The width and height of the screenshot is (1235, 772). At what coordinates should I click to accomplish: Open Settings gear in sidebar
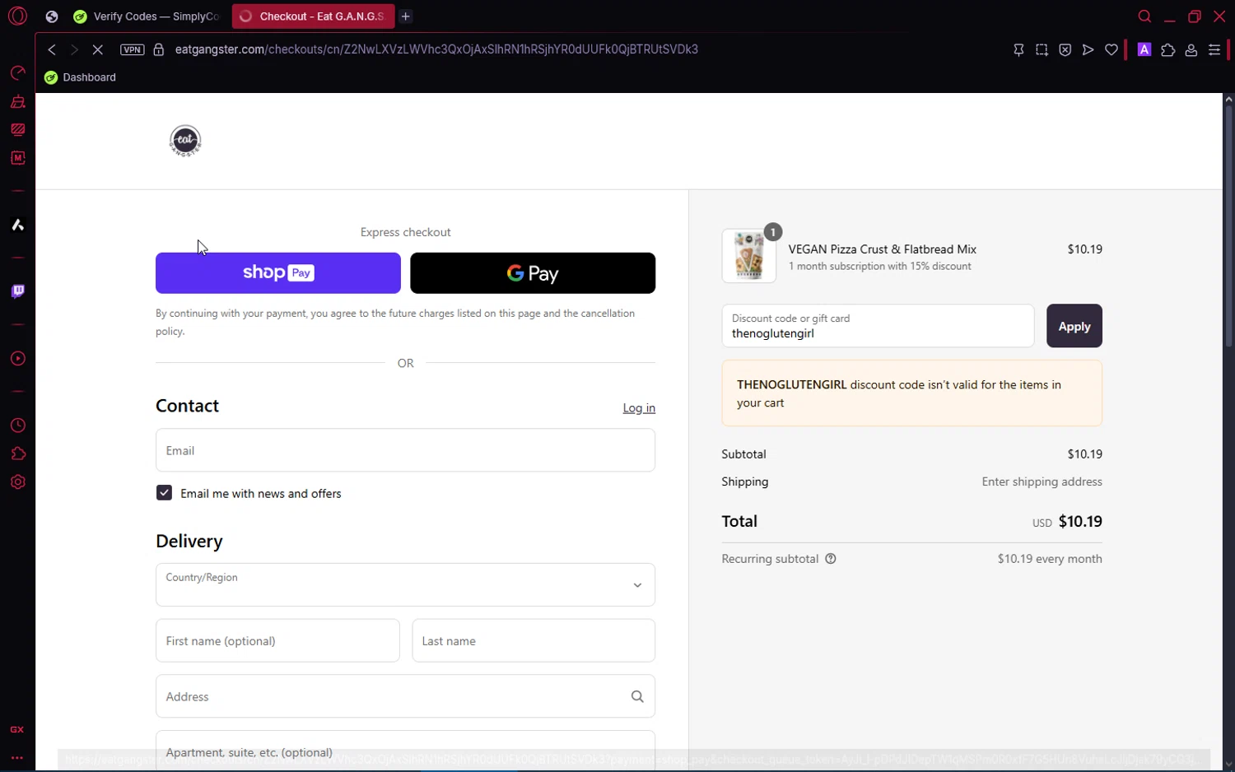coord(17,482)
